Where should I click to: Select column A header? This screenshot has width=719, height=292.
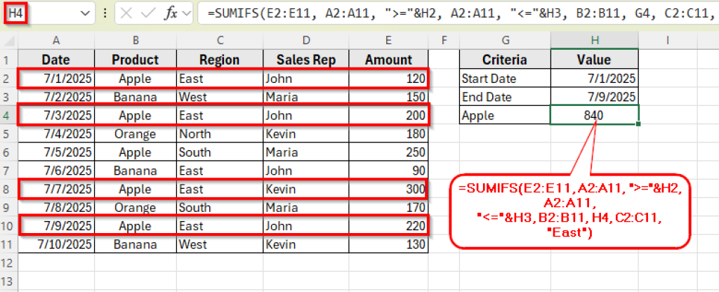[x=55, y=41]
